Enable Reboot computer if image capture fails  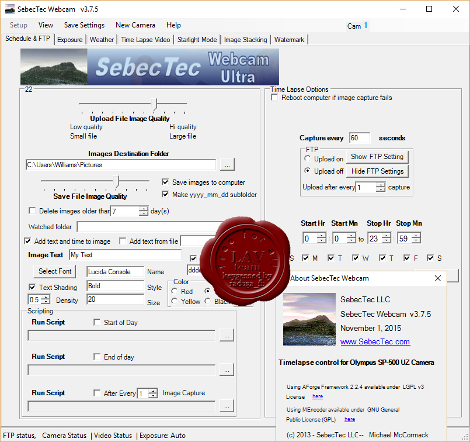point(274,98)
